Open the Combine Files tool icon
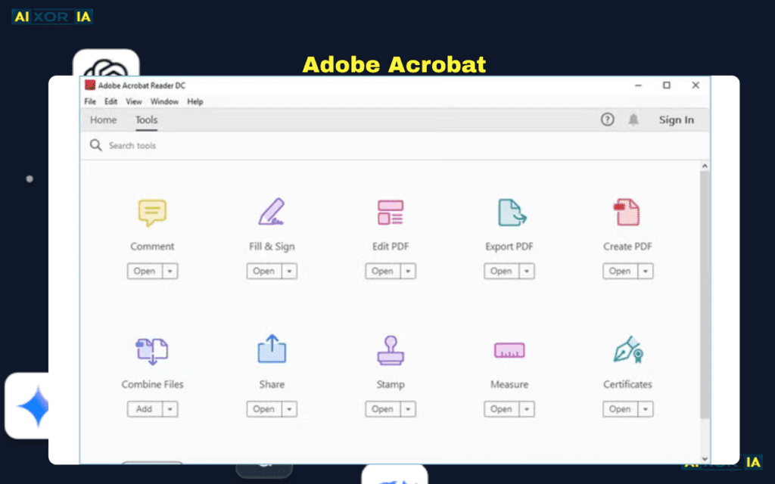This screenshot has height=484, width=775. tap(152, 349)
